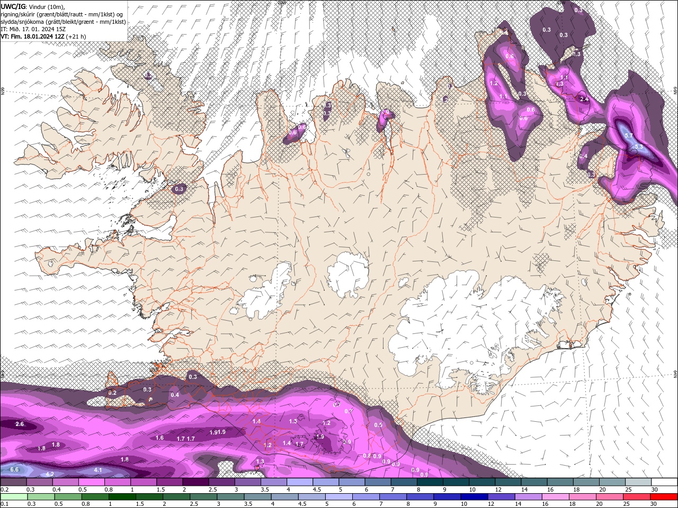Image resolution: width=678 pixels, height=508 pixels.
Task: Pick the dark purple 2 swatch on the snow scale
Action: tap(195, 482)
